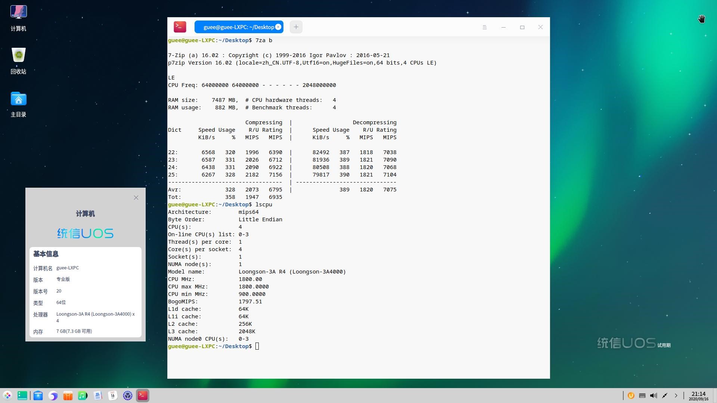The width and height of the screenshot is (717, 403).
Task: Click the new tab plus button in terminal
Action: (296, 27)
